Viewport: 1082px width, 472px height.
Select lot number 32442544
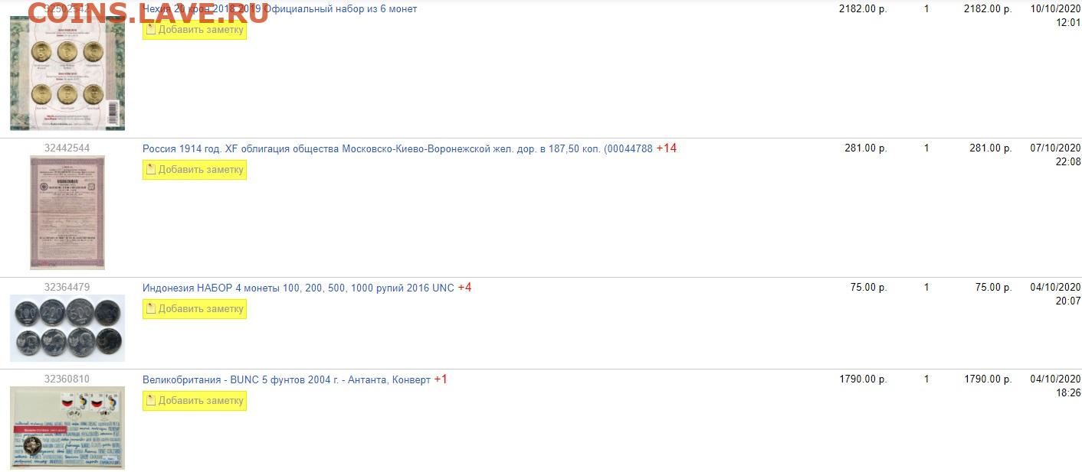(67, 148)
